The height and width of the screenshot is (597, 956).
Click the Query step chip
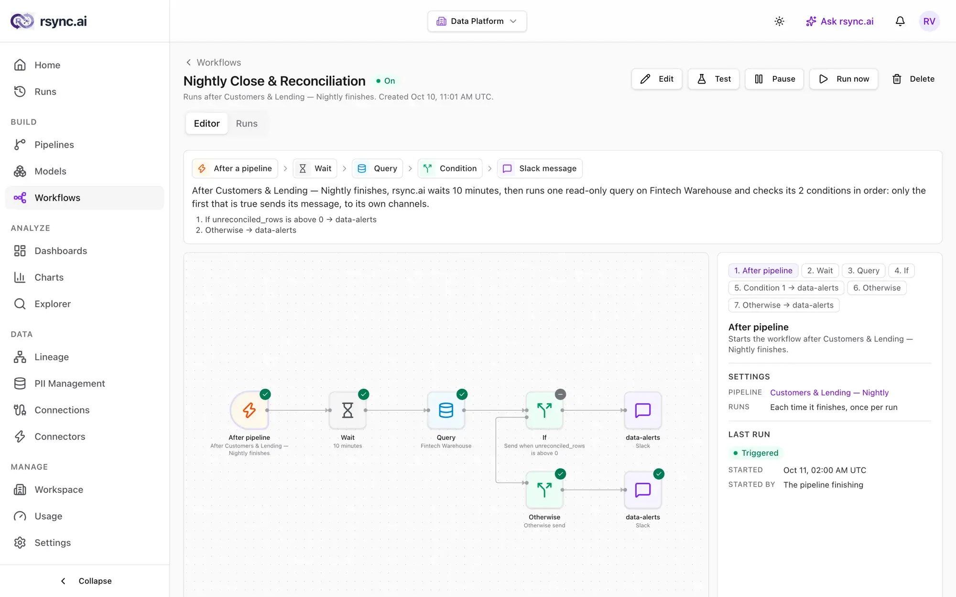tap(378, 169)
